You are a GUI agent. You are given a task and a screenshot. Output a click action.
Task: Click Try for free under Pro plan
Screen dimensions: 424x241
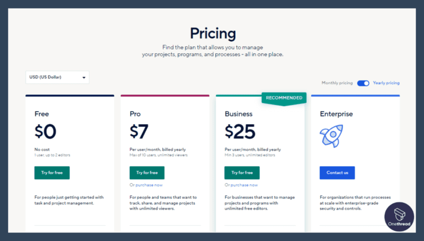(x=147, y=173)
